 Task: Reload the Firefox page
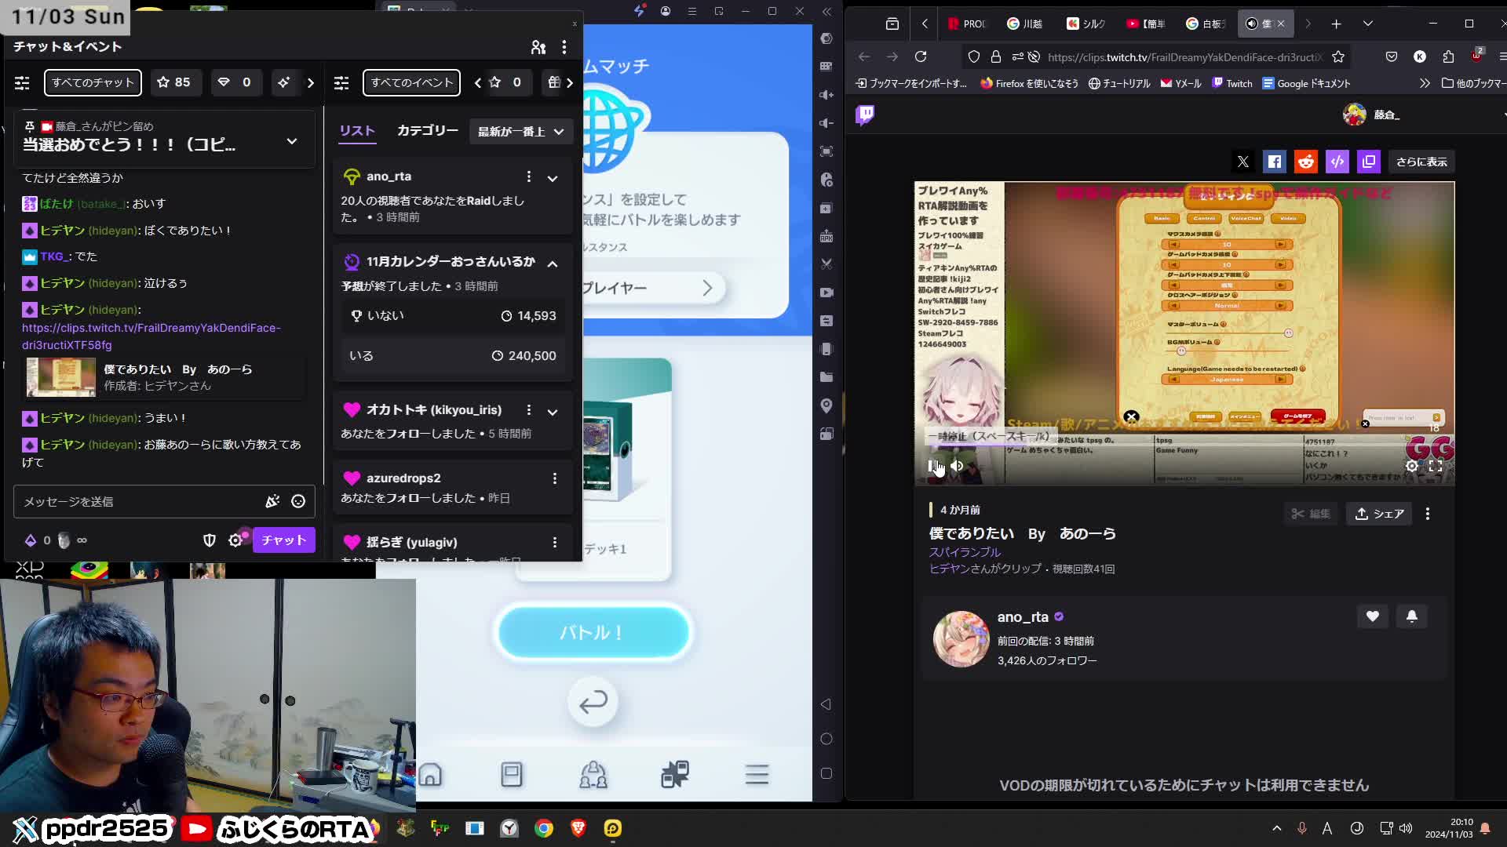[921, 56]
